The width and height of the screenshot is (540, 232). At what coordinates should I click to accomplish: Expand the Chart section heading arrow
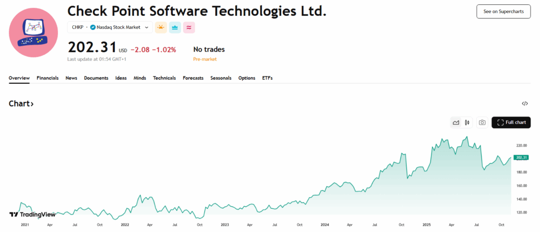click(32, 104)
